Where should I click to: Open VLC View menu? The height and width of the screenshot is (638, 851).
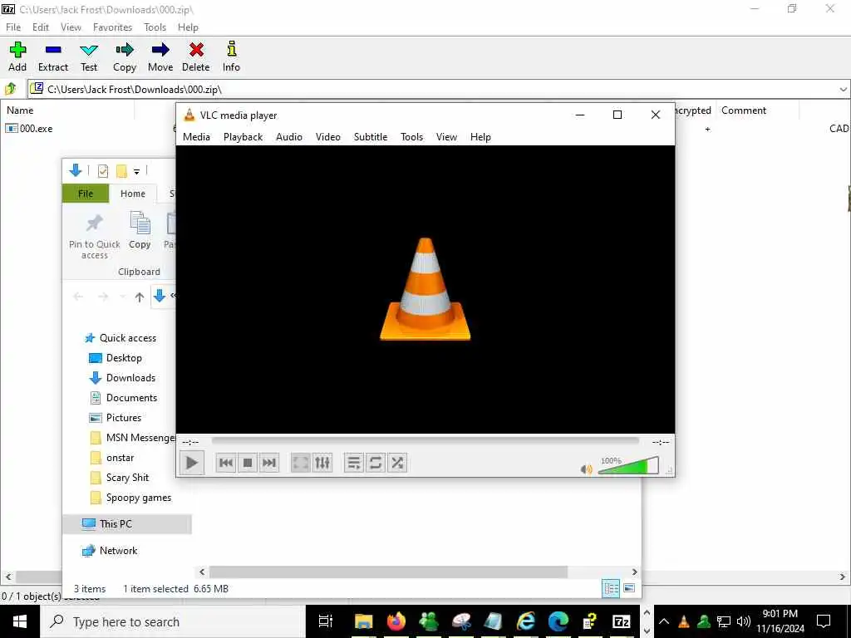(446, 137)
